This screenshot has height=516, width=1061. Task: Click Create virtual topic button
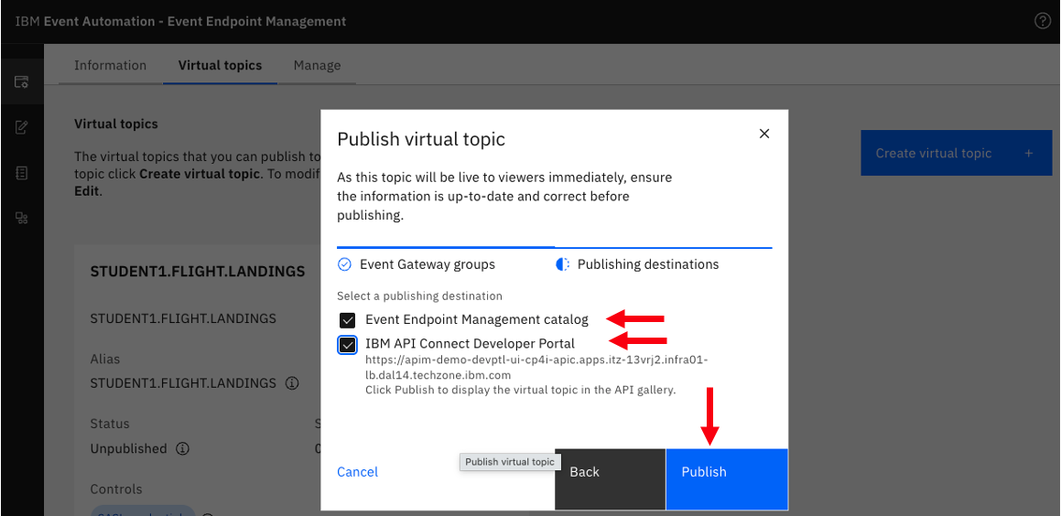pyautogui.click(x=956, y=154)
